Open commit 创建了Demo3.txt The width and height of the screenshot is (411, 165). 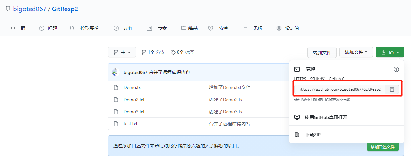(227, 112)
